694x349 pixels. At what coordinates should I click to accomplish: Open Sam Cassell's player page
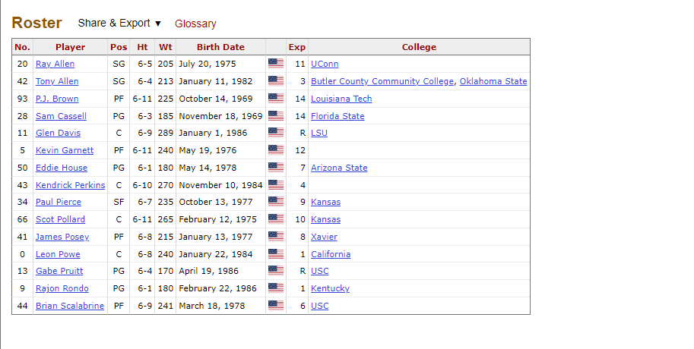(x=61, y=116)
